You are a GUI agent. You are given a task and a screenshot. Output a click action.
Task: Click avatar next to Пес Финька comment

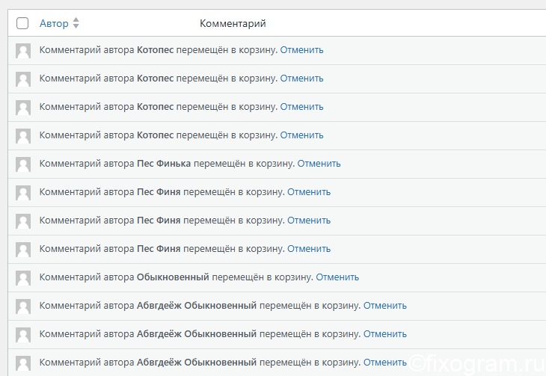point(23,164)
